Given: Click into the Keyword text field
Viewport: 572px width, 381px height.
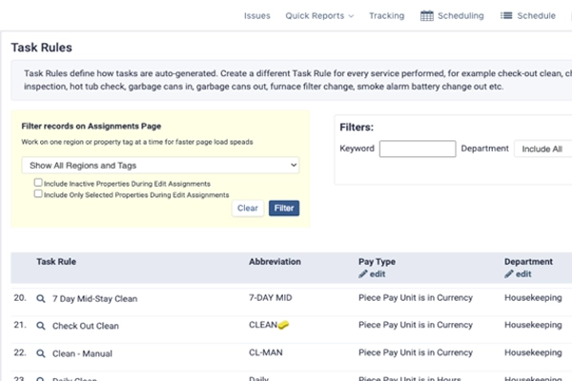Looking at the screenshot, I should pos(417,149).
